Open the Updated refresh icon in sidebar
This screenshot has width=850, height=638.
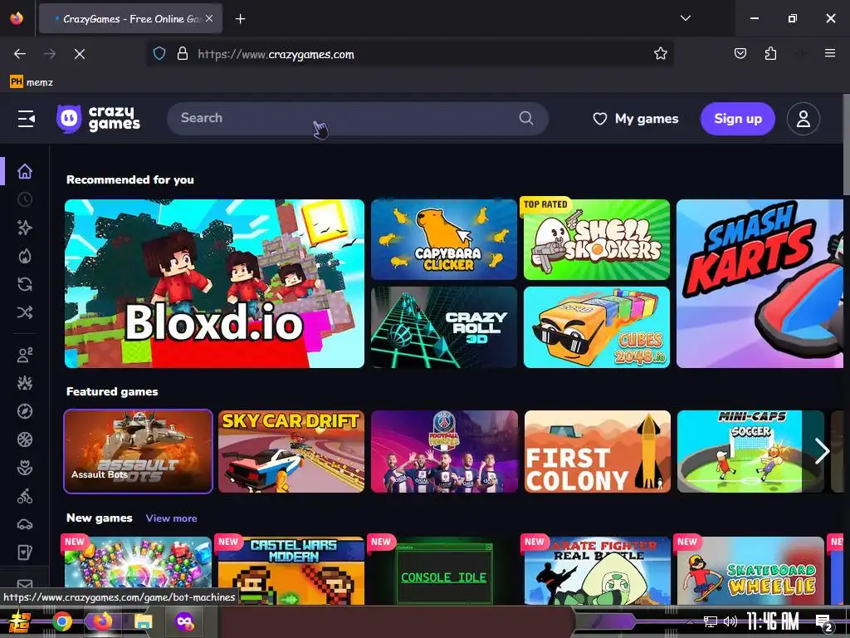(24, 284)
